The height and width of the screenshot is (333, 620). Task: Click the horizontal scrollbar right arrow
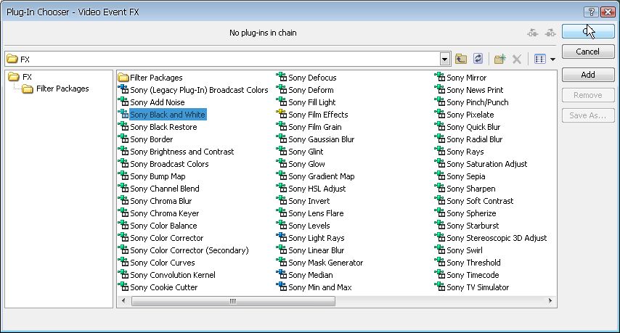coord(551,300)
